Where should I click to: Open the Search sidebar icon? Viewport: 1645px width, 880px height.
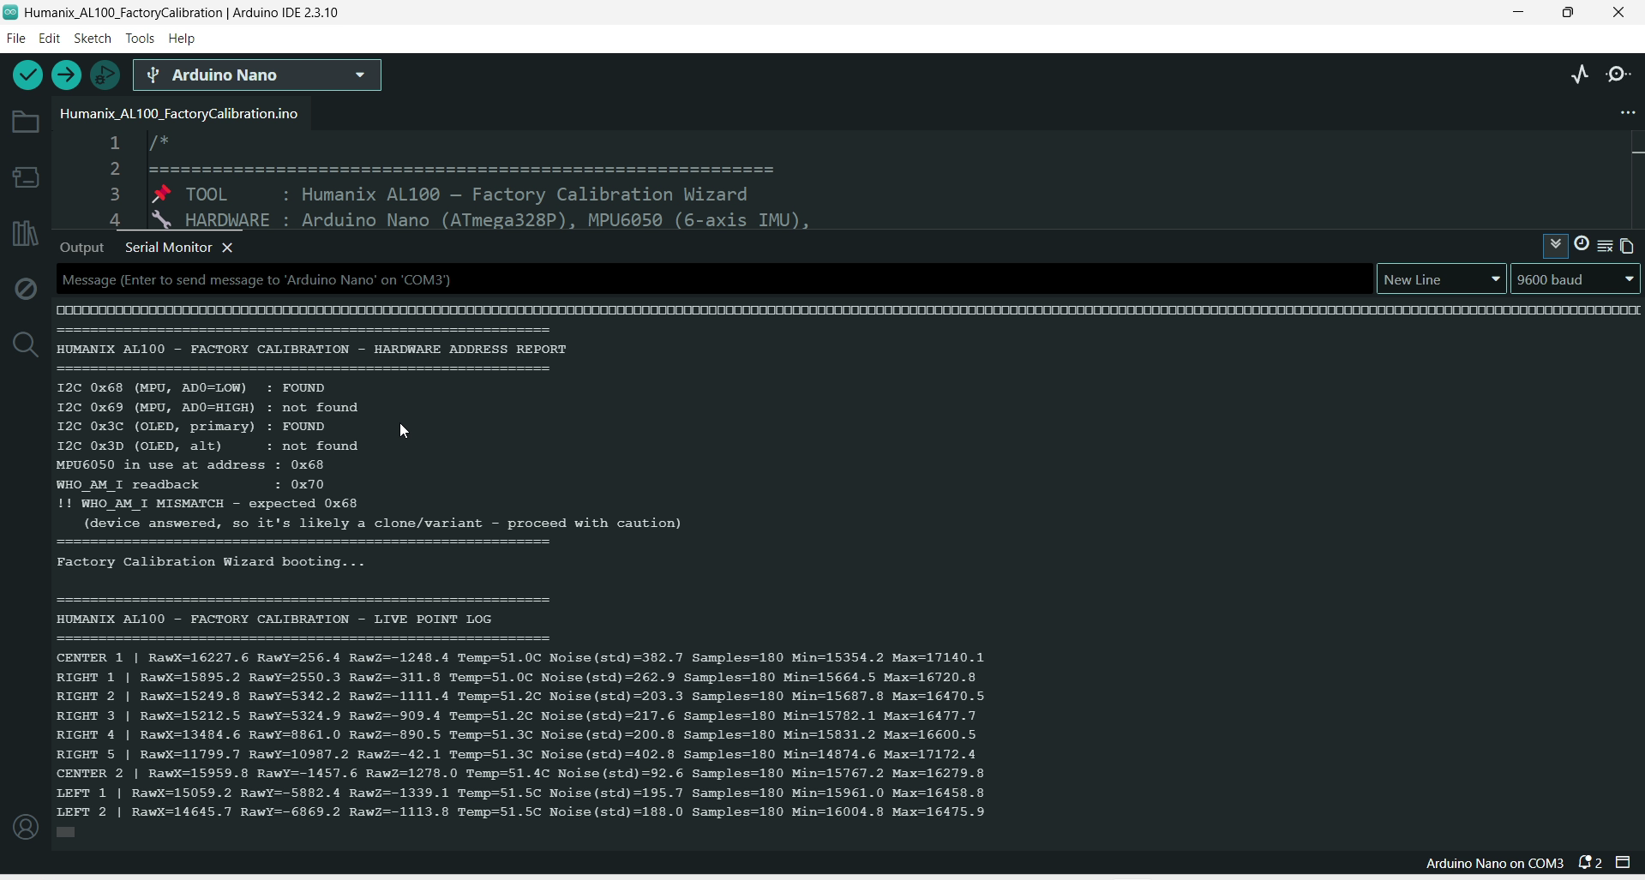point(26,344)
